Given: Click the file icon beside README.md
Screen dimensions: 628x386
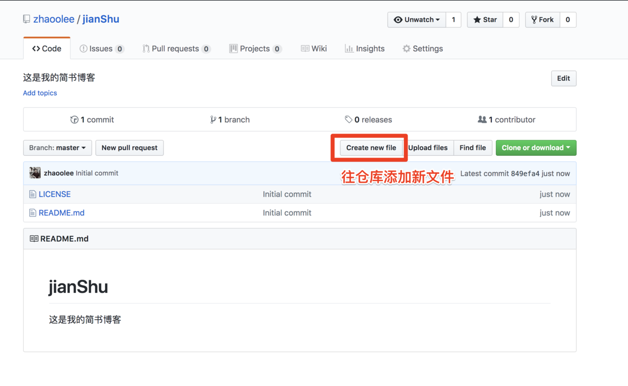Looking at the screenshot, I should coord(32,213).
